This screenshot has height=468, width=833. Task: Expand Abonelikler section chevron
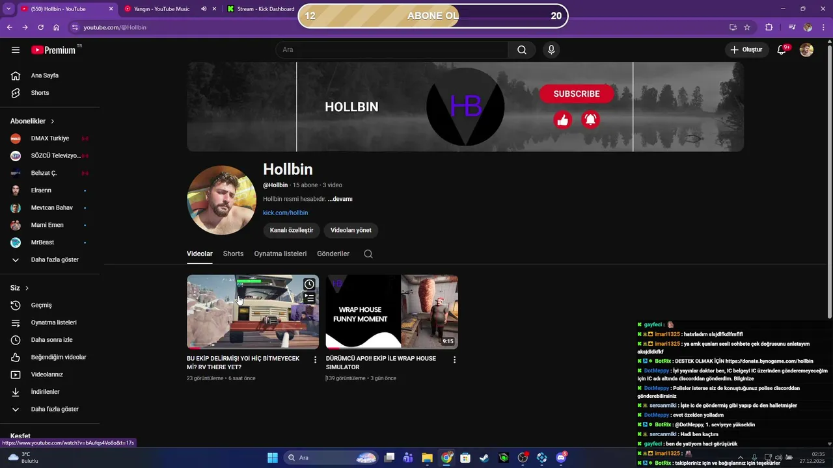pyautogui.click(x=53, y=122)
